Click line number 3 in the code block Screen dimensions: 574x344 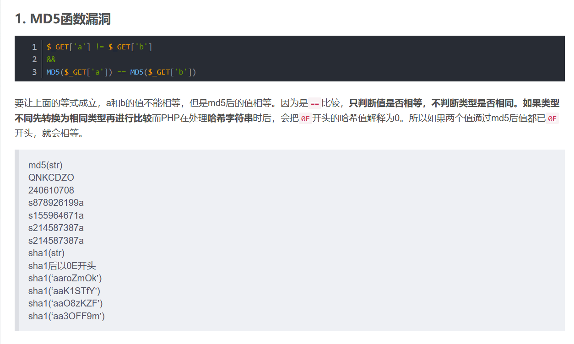point(34,72)
